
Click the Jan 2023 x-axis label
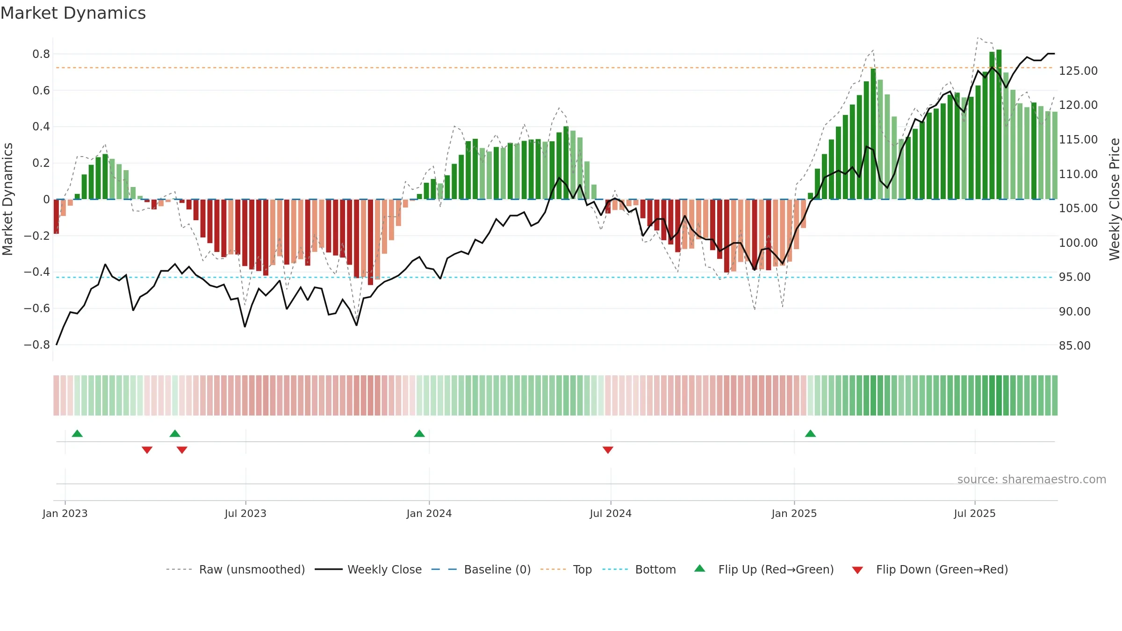pos(65,513)
